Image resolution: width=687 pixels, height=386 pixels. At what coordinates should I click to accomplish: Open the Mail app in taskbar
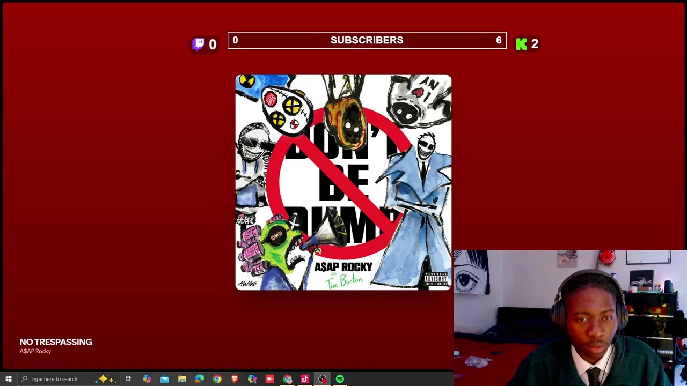tap(164, 379)
